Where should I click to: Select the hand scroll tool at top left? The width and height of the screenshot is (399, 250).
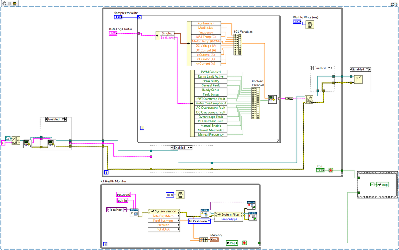[x=4, y=3]
